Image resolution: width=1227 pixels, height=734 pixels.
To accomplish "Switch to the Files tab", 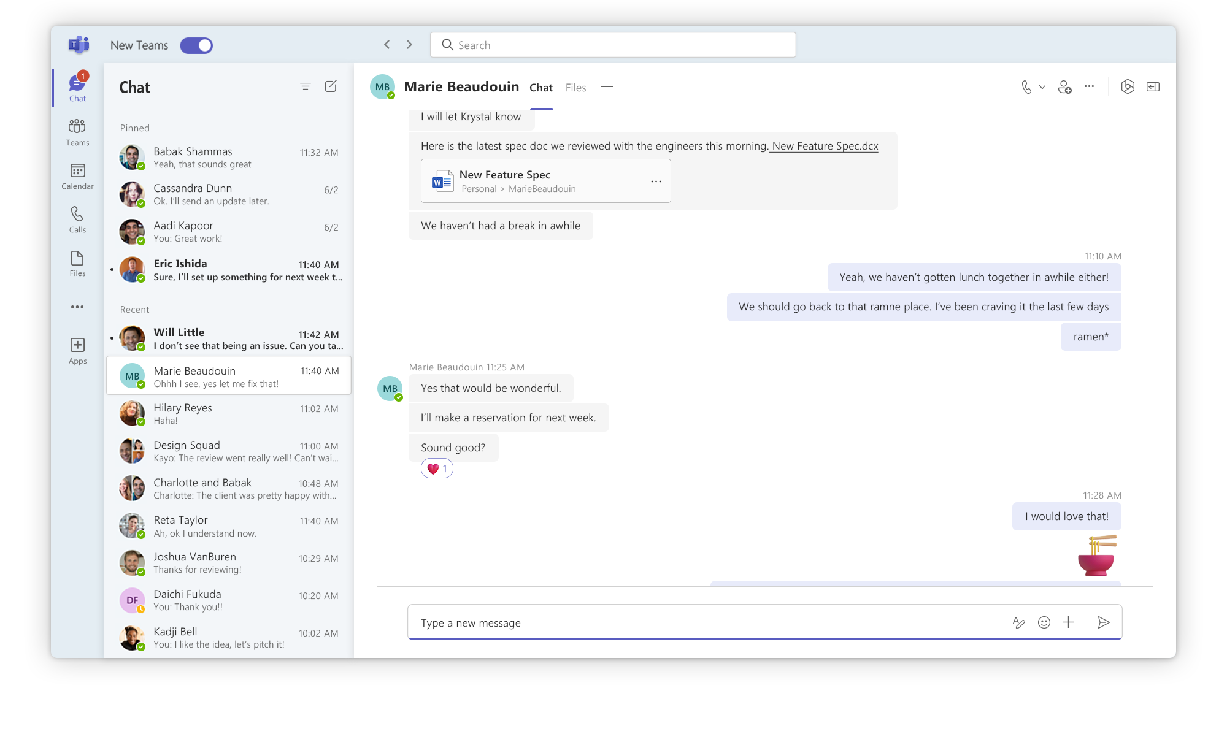I will (575, 88).
